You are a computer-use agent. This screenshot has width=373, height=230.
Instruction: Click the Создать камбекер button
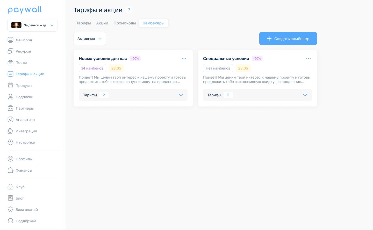pos(288,39)
